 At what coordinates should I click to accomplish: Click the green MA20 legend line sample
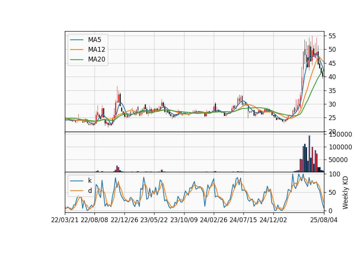76,60
